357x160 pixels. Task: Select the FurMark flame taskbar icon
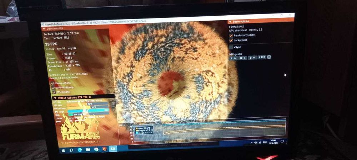click(x=105, y=149)
